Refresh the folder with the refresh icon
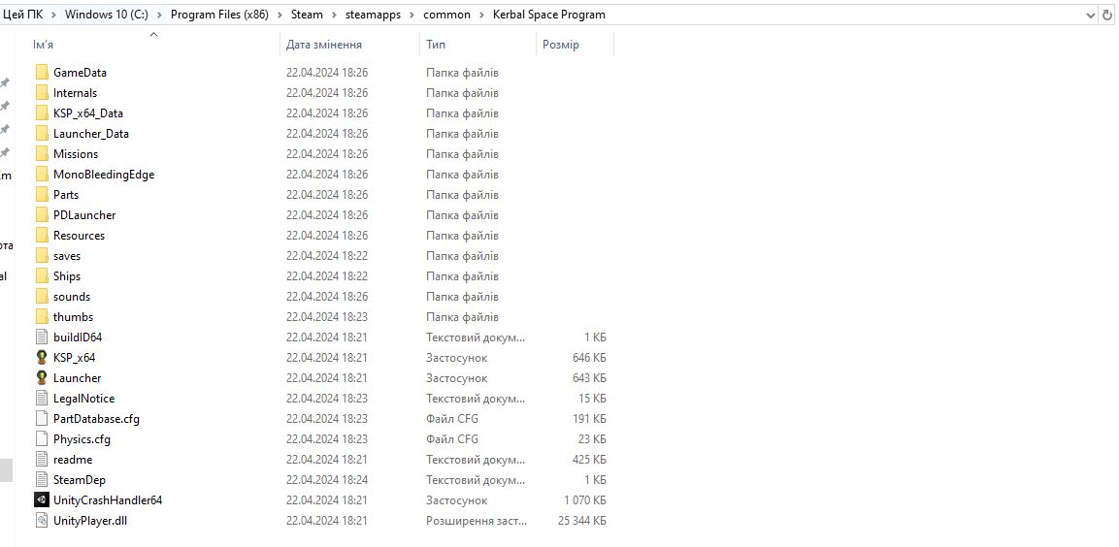 (1108, 15)
